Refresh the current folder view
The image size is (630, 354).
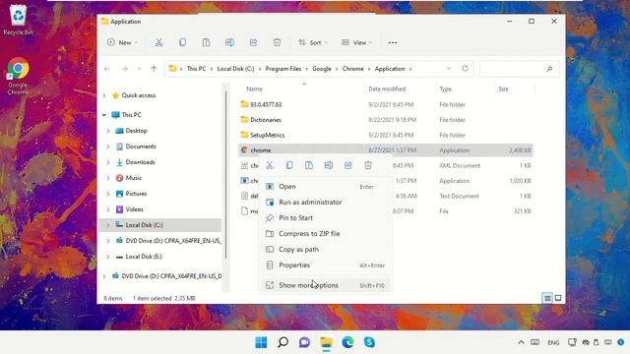(465, 69)
